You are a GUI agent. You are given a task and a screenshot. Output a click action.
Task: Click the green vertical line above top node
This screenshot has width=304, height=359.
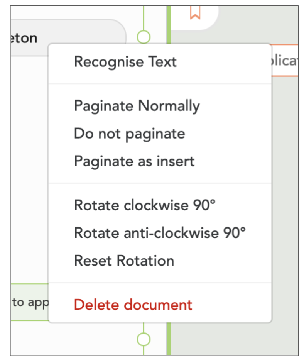pyautogui.click(x=144, y=18)
